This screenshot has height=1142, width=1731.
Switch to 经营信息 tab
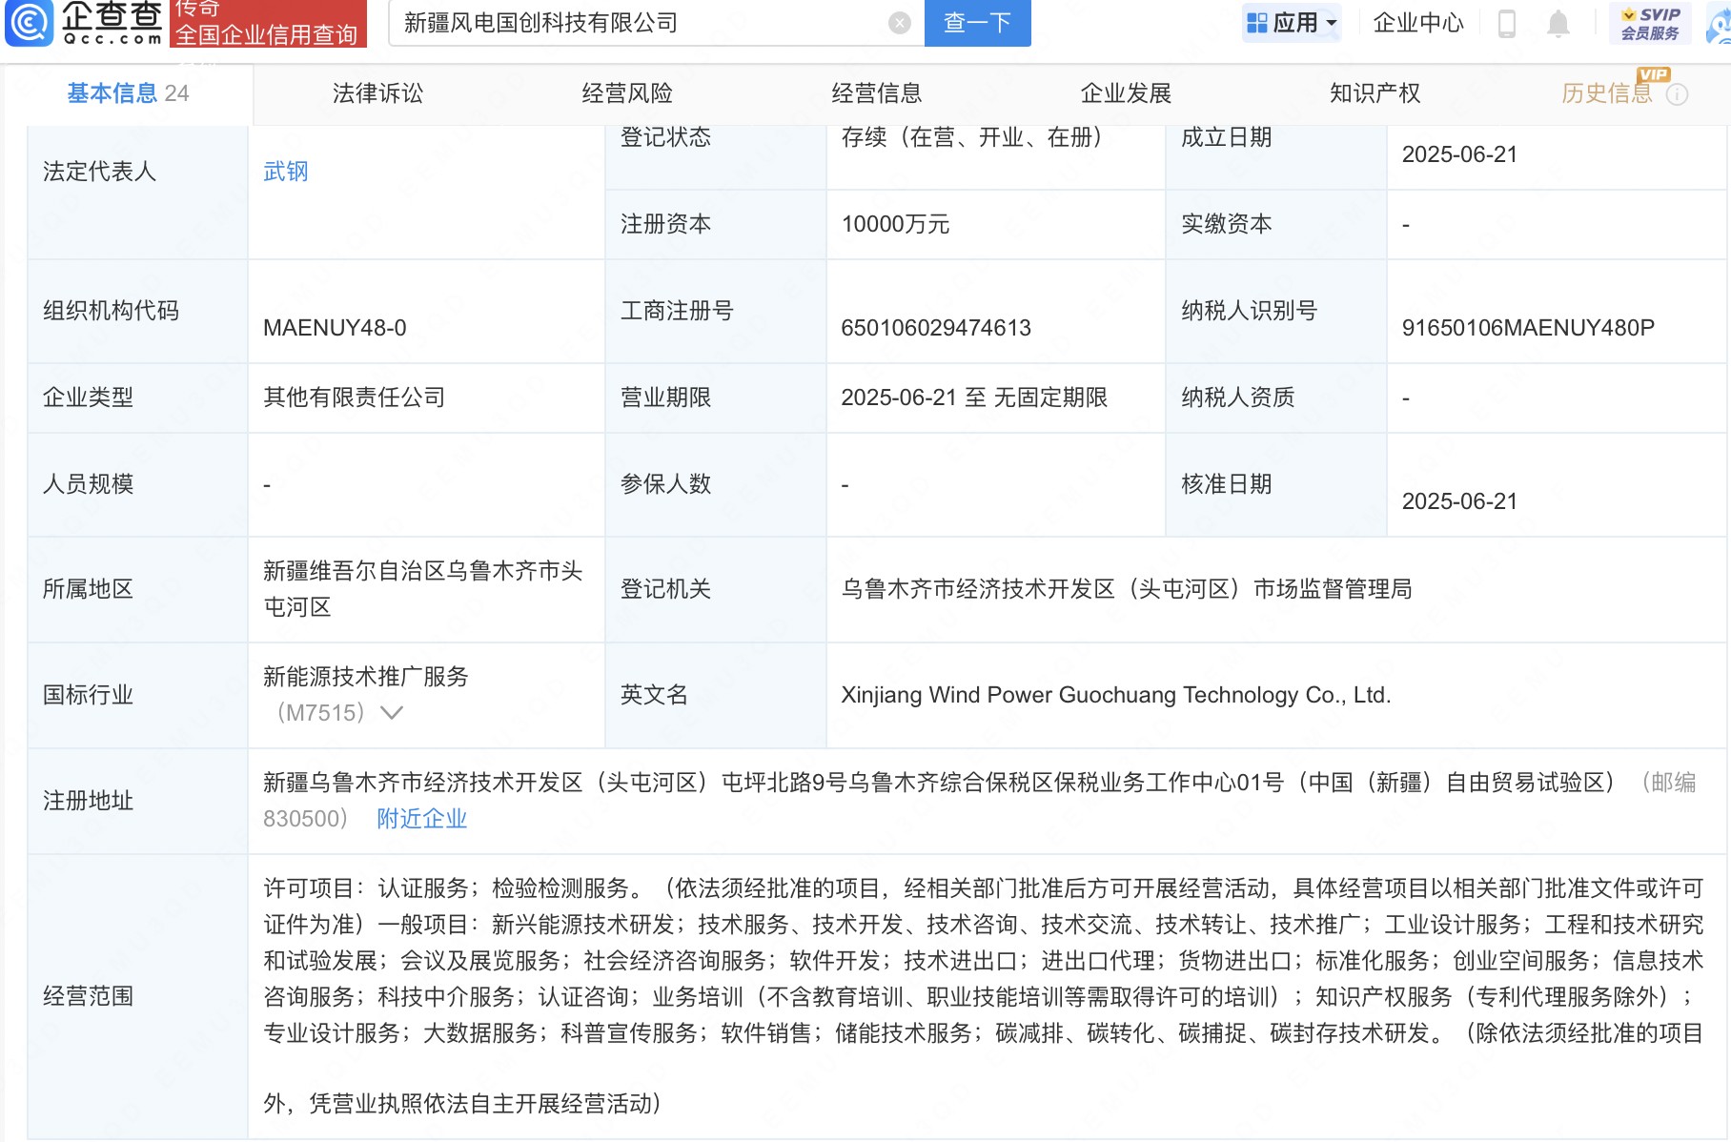[877, 93]
